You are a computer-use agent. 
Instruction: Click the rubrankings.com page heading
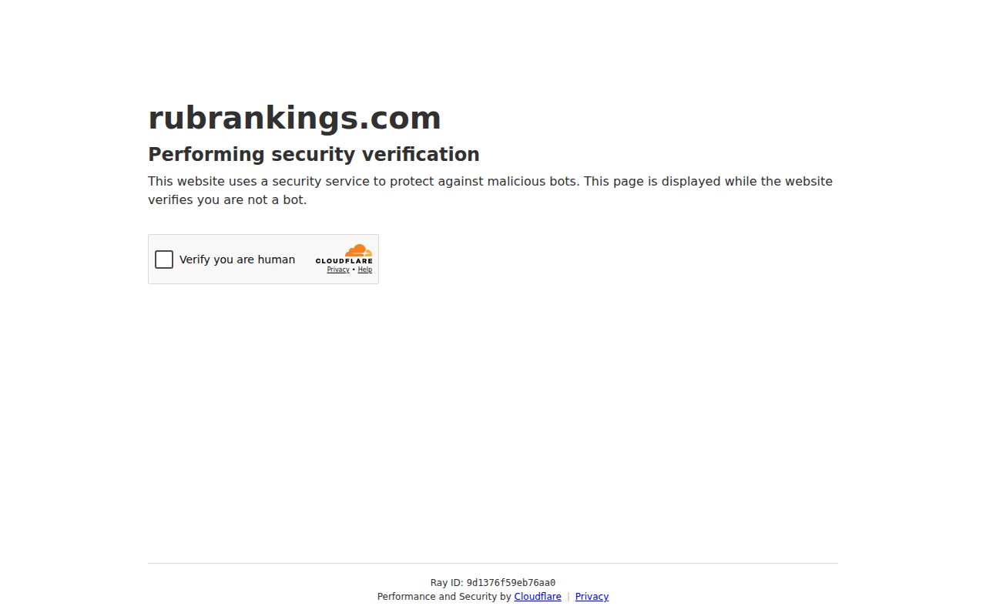[x=294, y=118]
